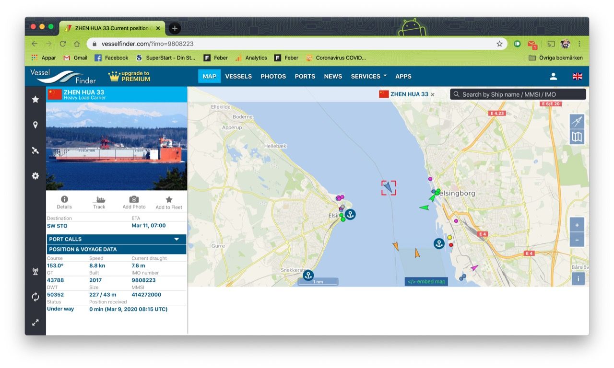Add Photo camera icon
This screenshot has height=368, width=614.
[134, 202]
